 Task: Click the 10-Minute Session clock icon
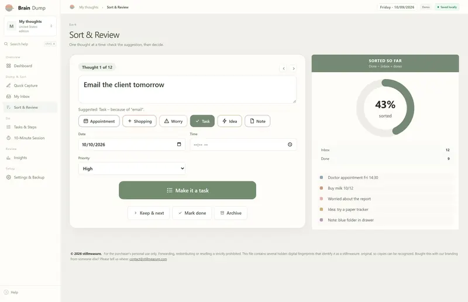[8, 138]
